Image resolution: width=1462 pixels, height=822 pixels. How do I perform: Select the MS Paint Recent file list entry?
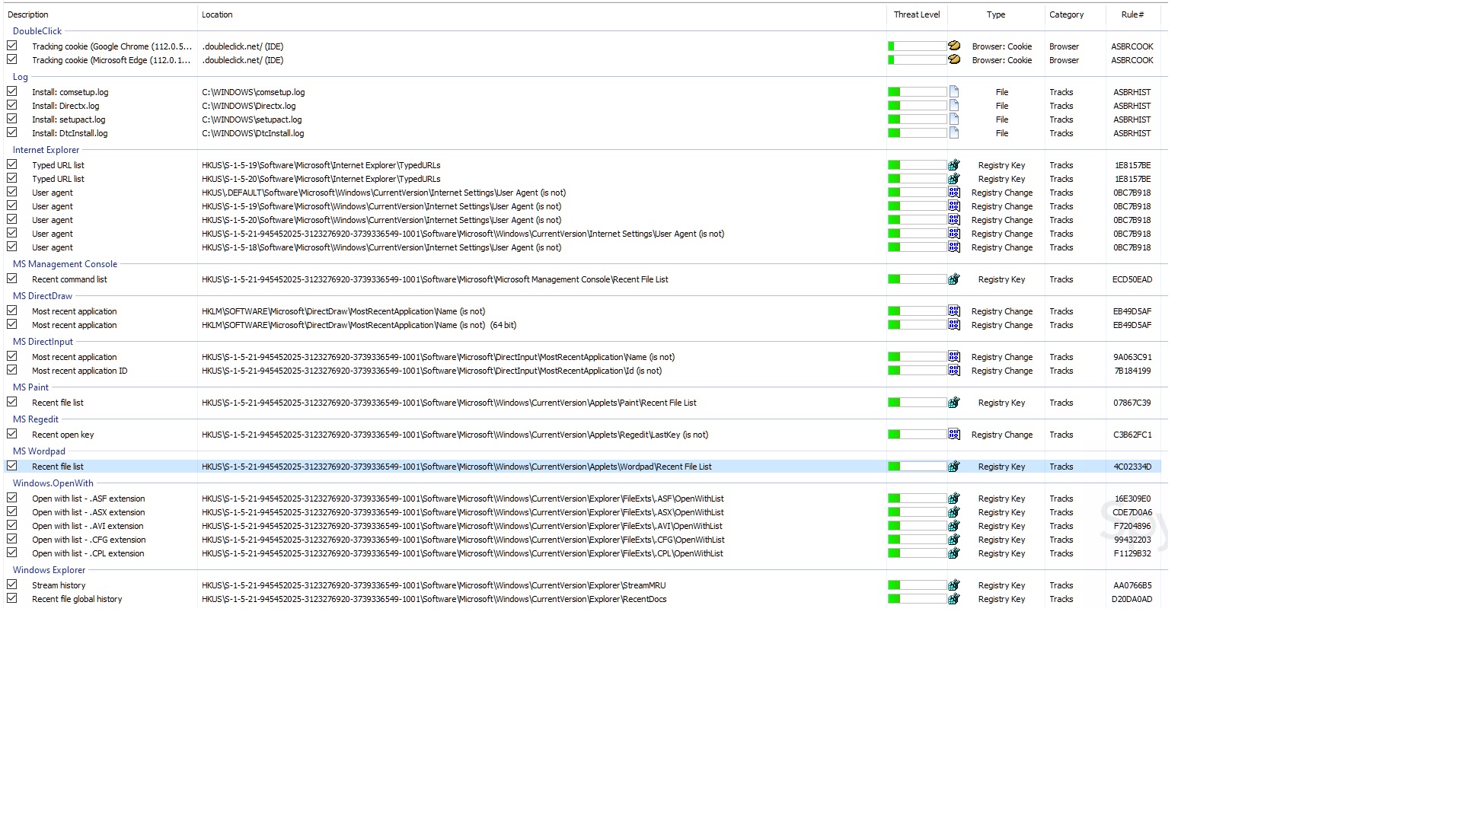(x=58, y=403)
